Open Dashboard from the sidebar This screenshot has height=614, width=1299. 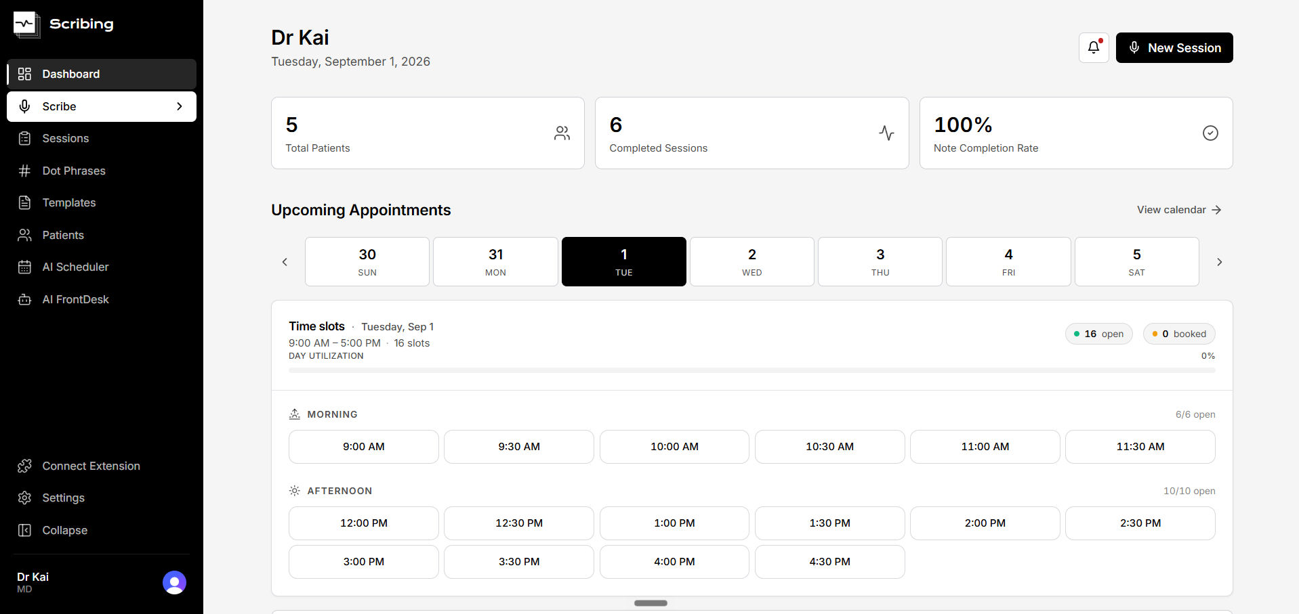(x=102, y=74)
